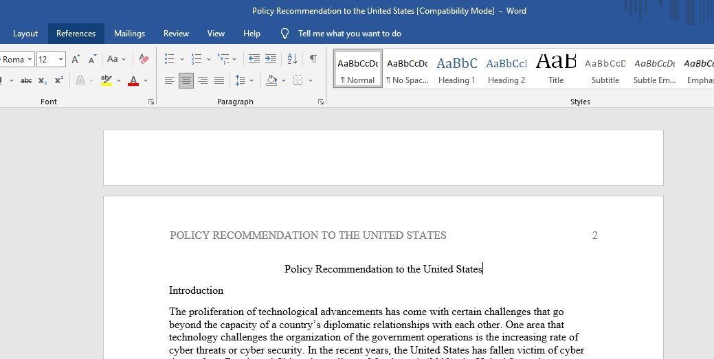Apply red font color

[133, 80]
